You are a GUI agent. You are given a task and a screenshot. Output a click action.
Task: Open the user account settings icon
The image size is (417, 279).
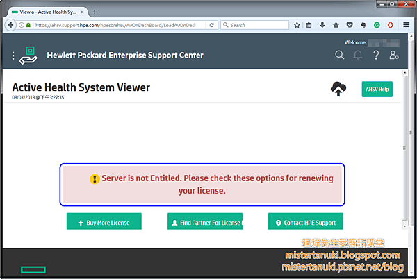coord(394,56)
